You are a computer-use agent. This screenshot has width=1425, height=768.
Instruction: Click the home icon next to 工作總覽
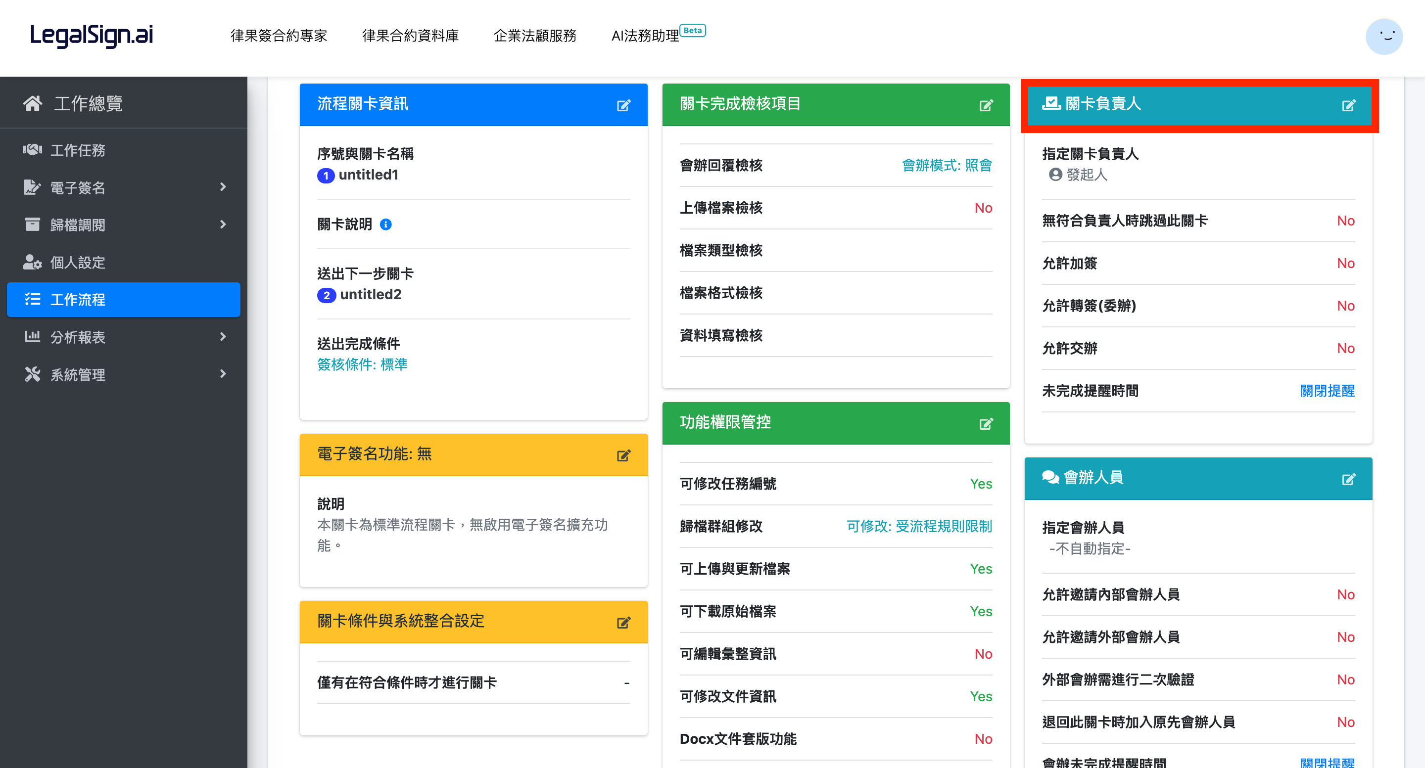33,103
